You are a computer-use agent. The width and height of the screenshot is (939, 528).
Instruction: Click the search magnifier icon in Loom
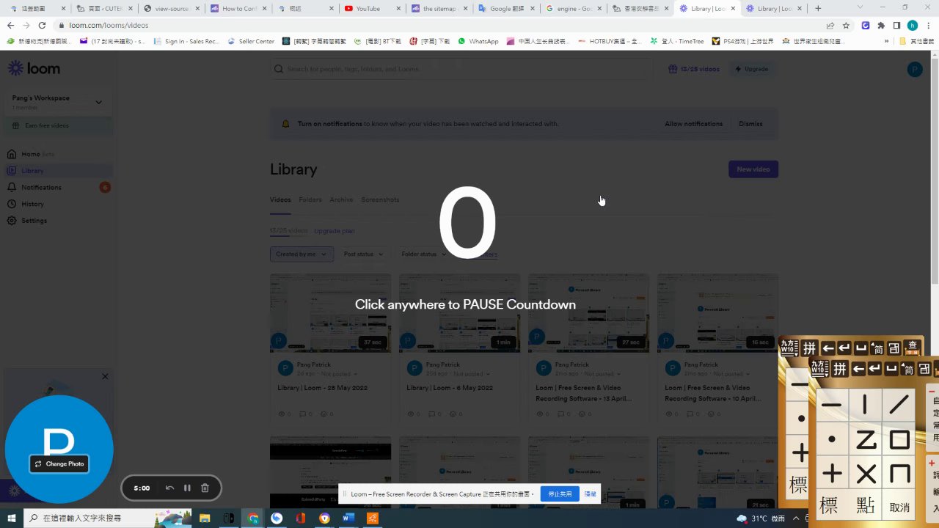[x=279, y=69]
